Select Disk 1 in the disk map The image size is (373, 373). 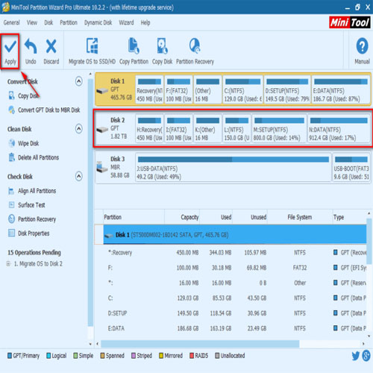click(x=115, y=89)
